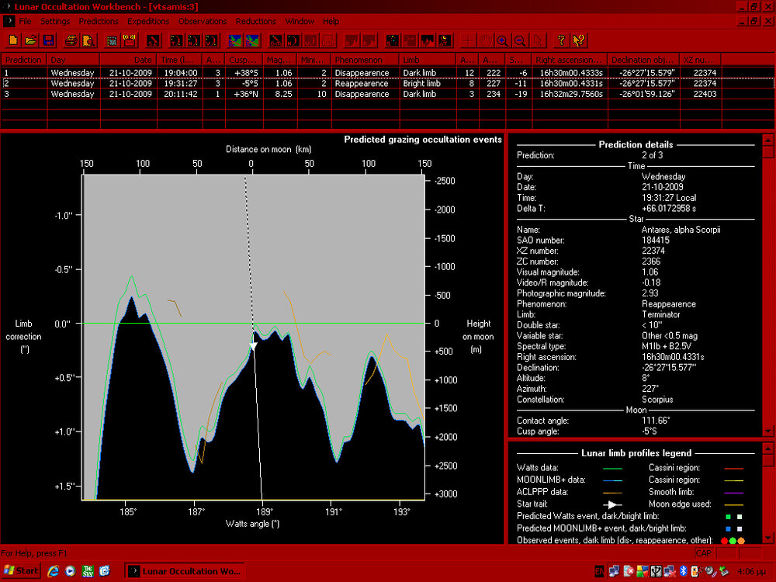Open the Expeditions menu
The image size is (776, 582).
(148, 21)
